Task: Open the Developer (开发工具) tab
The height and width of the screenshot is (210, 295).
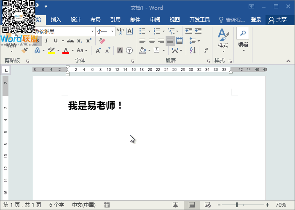Action: tap(200, 19)
